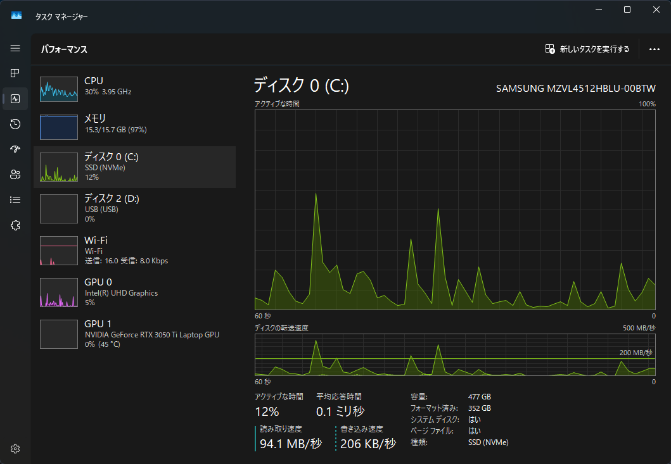Select GPU 0 Intel UHD Graphics
The height and width of the screenshot is (464, 671).
pos(134,292)
